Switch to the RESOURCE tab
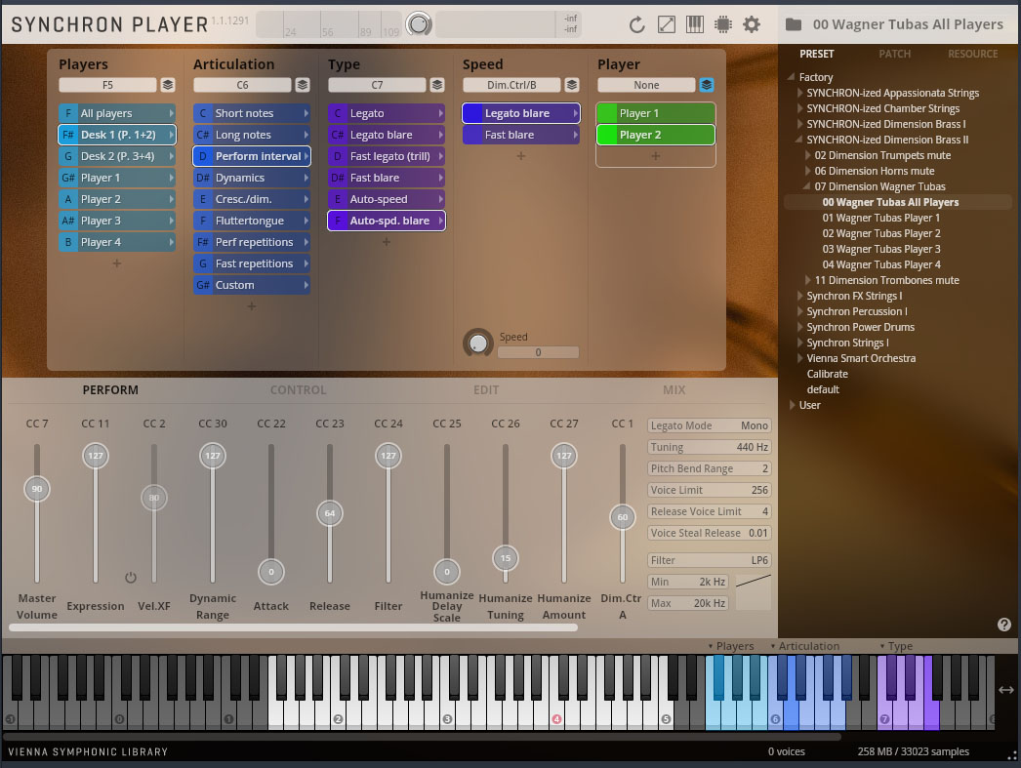 tap(972, 54)
